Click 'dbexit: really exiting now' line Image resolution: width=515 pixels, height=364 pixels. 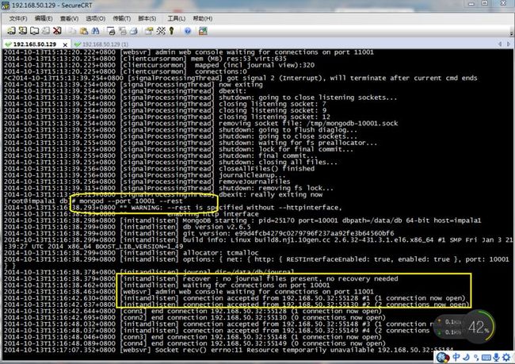click(x=271, y=194)
